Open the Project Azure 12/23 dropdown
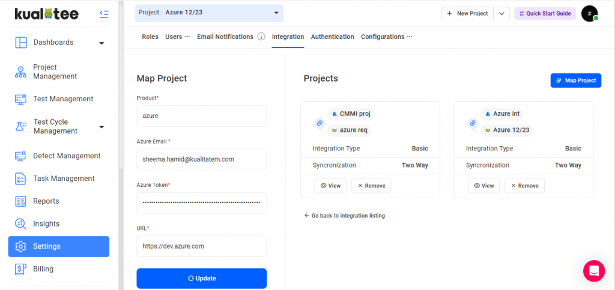Viewport: 615px width, 290px height. pyautogui.click(x=209, y=13)
